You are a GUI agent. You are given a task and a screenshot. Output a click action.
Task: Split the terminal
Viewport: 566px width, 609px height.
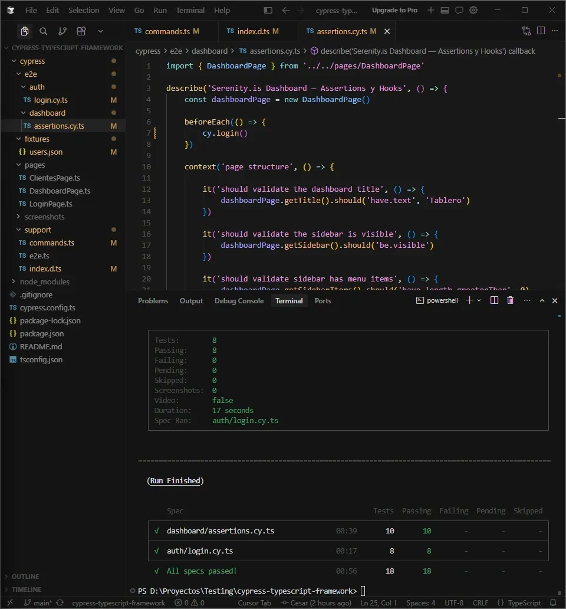tap(494, 300)
